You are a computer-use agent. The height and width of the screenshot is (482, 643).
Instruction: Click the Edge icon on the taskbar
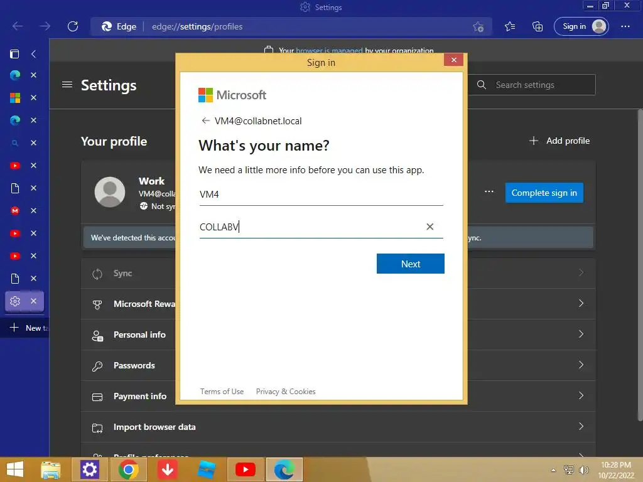click(x=284, y=469)
